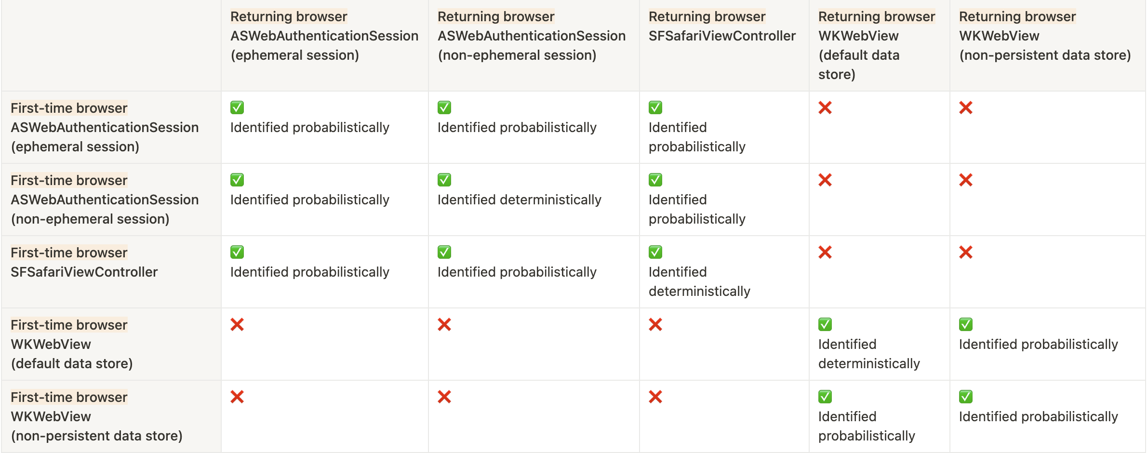
Task: Click red X in WKWebView default row, ephemeral column
Action: click(x=237, y=324)
